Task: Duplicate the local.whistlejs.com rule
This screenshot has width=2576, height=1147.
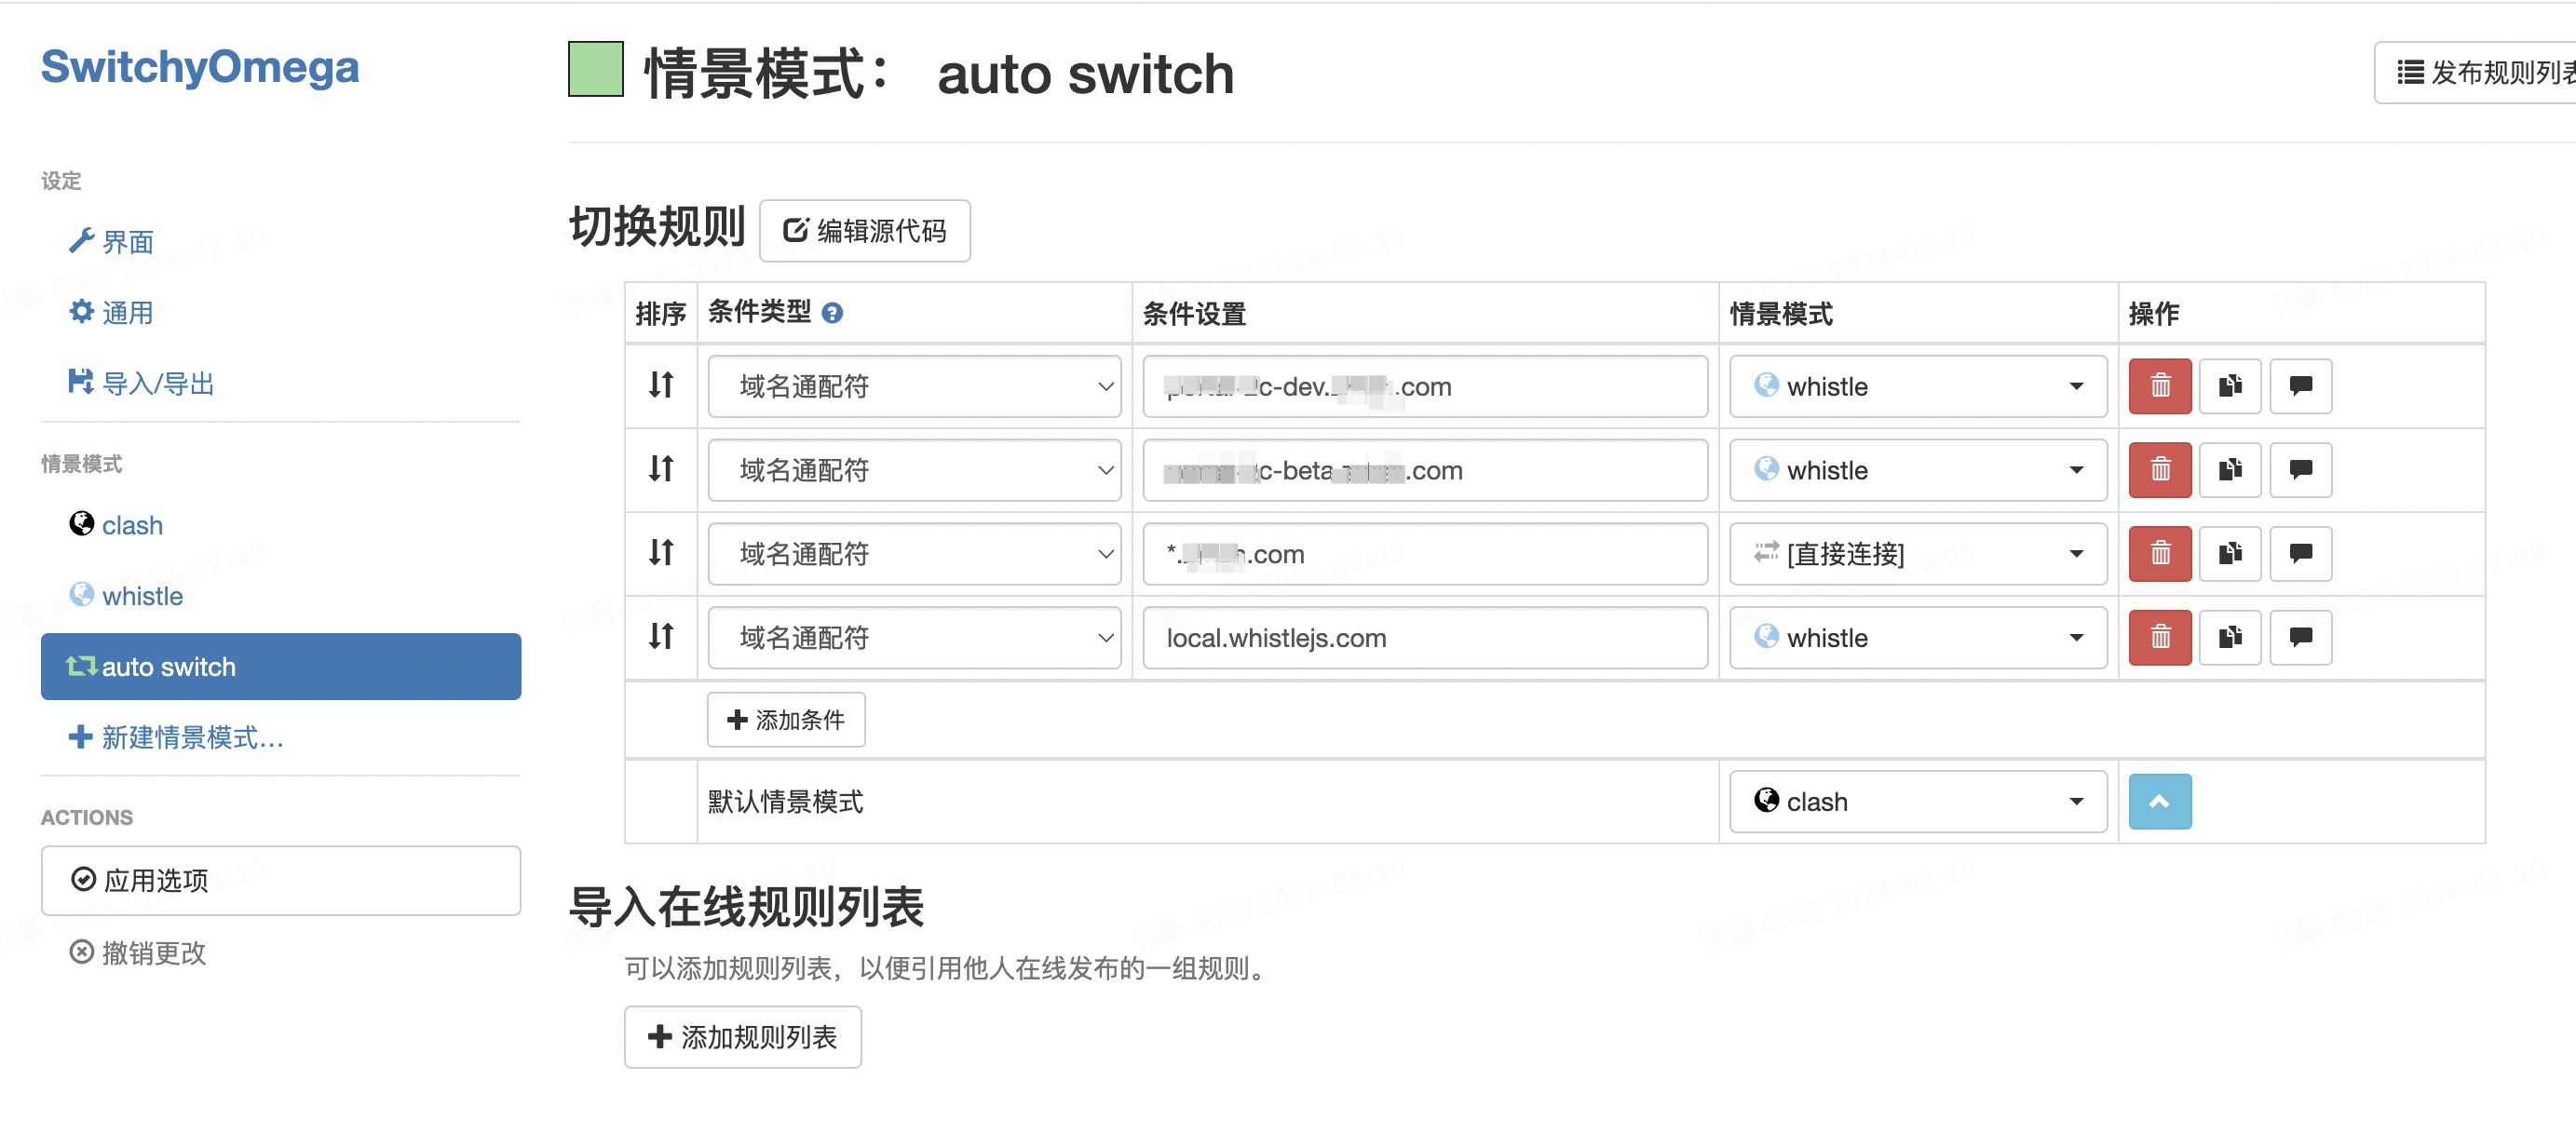Action: coord(2230,638)
